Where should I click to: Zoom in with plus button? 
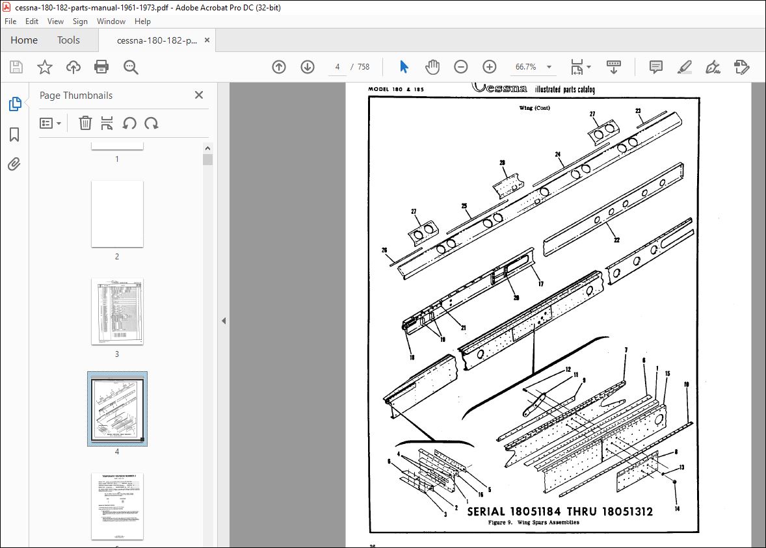click(490, 67)
